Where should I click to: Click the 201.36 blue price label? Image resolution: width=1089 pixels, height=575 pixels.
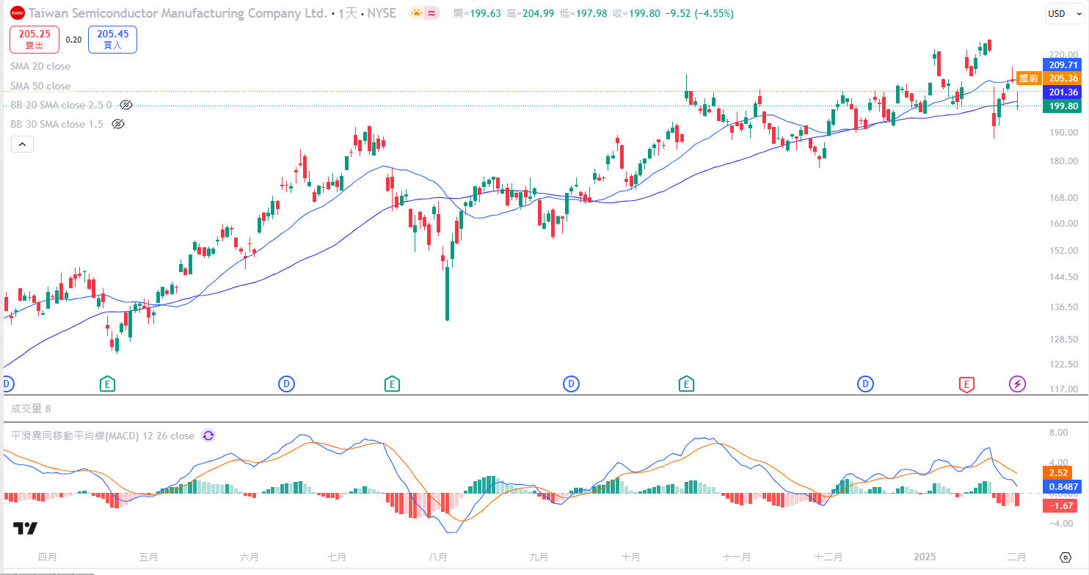click(x=1063, y=92)
